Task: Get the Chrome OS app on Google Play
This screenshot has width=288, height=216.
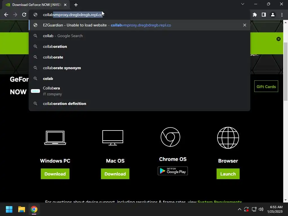Action: click(x=173, y=171)
